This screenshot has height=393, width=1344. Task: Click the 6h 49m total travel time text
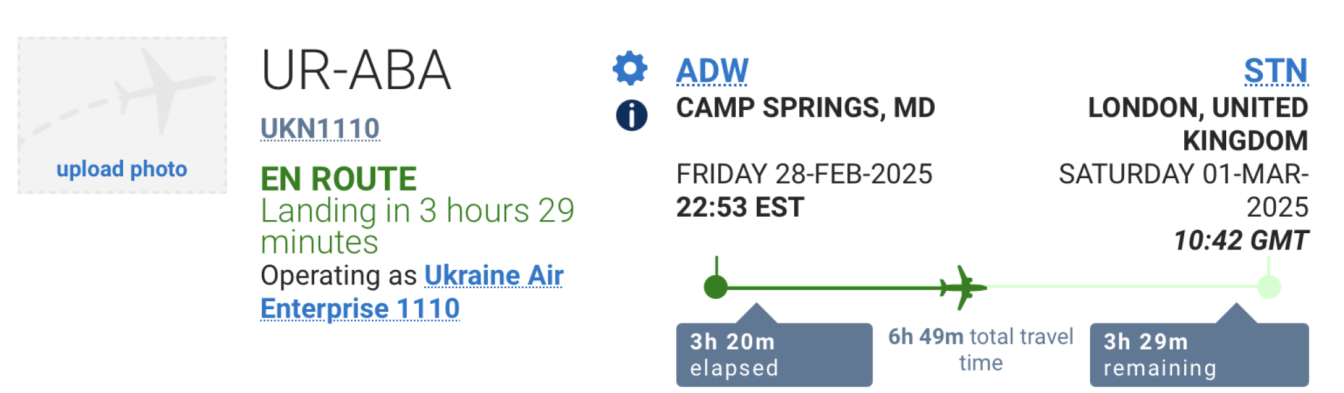click(980, 348)
